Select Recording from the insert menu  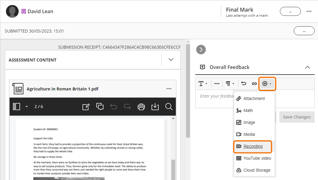point(253,147)
